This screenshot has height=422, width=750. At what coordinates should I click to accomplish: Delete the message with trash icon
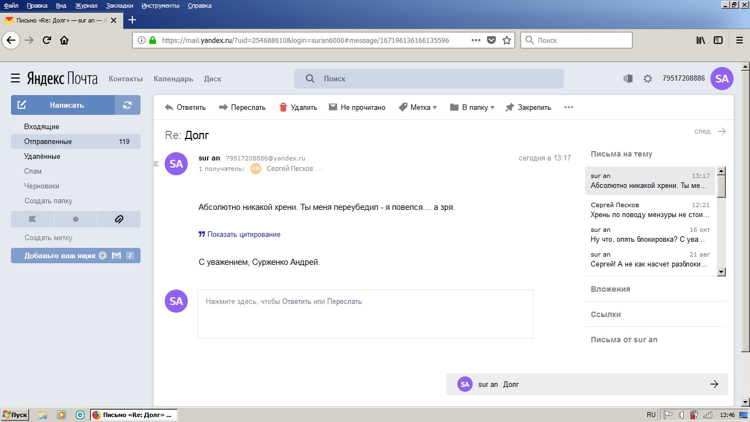click(298, 108)
